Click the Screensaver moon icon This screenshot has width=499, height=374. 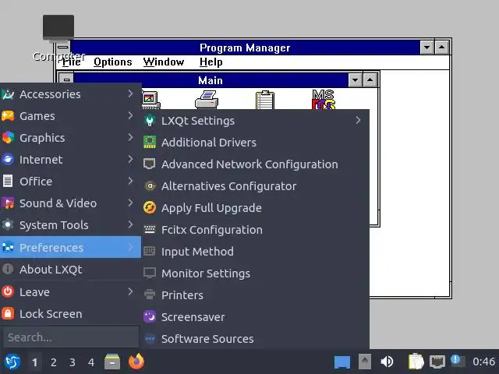pyautogui.click(x=150, y=317)
